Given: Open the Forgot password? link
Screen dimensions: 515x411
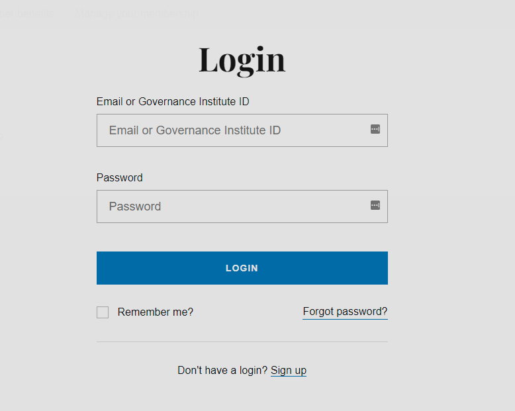Looking at the screenshot, I should click(x=345, y=312).
